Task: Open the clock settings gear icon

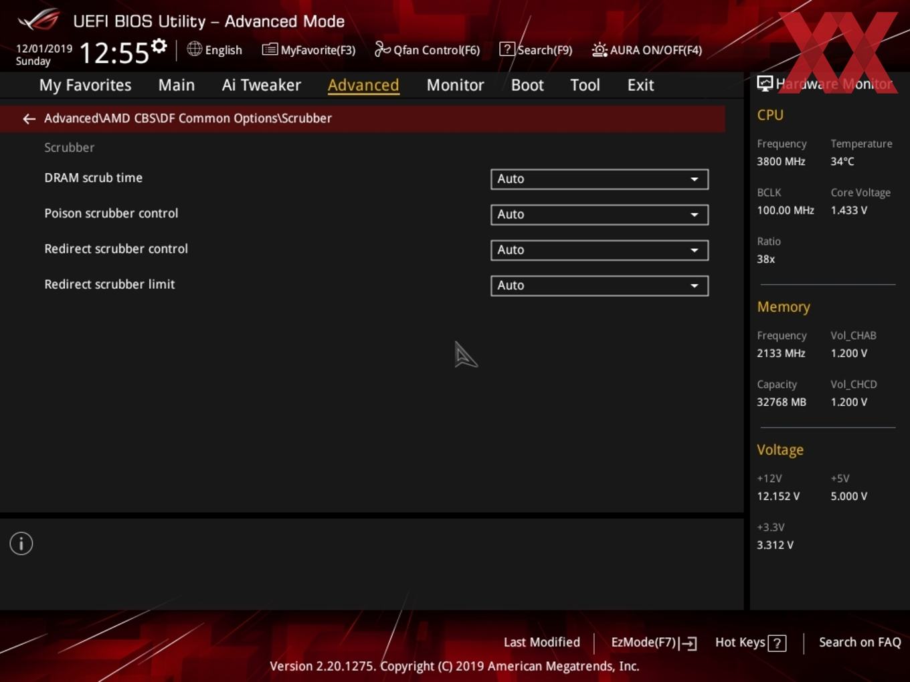Action: (x=159, y=45)
